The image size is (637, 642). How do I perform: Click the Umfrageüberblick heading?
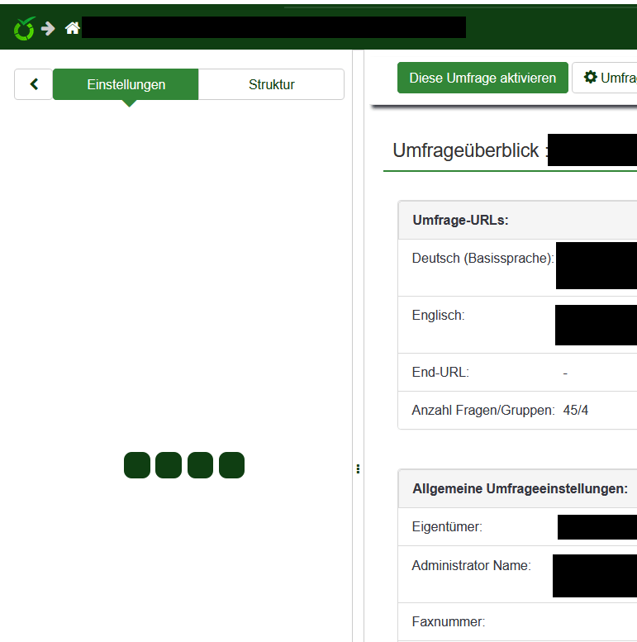click(x=467, y=150)
